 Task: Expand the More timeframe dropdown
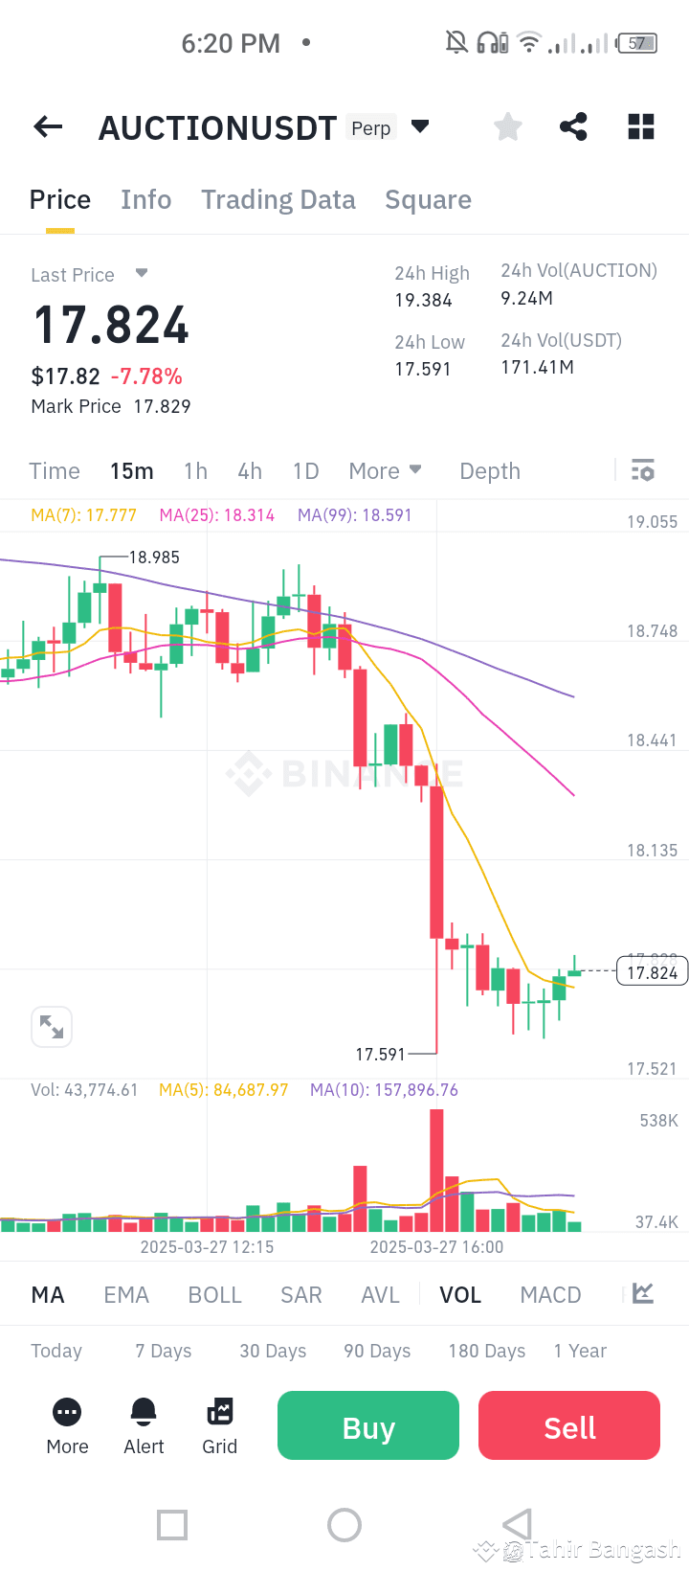pyautogui.click(x=386, y=470)
